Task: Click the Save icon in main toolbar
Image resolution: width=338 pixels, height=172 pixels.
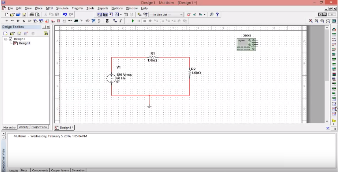Action: [x=24, y=15]
